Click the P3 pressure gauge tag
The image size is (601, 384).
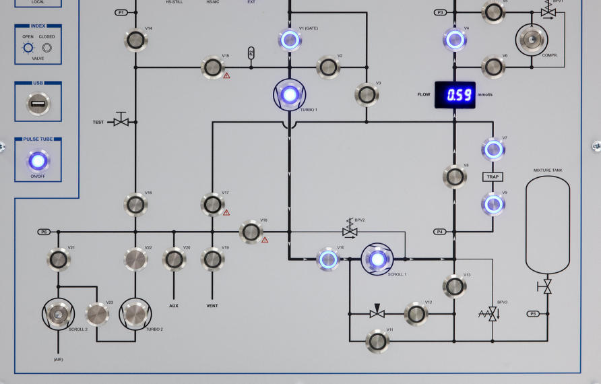(x=440, y=13)
